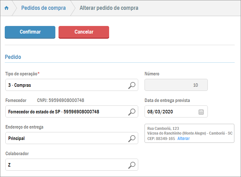Click into the Fornecedor text field
The height and width of the screenshot is (177, 241).
[66, 112]
